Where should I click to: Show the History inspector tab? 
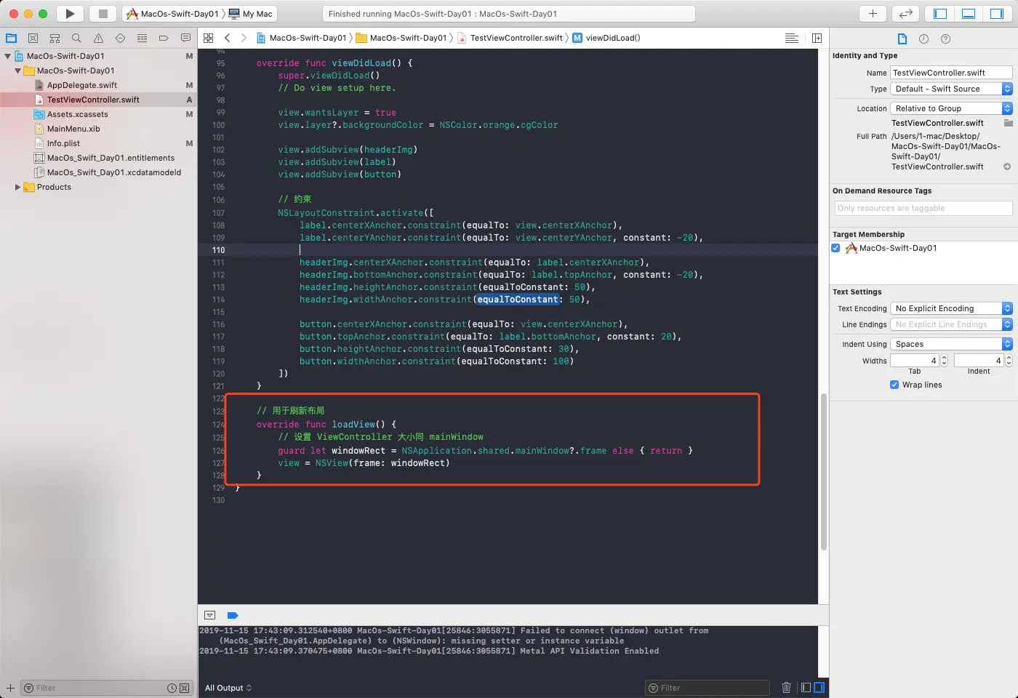pyautogui.click(x=923, y=39)
